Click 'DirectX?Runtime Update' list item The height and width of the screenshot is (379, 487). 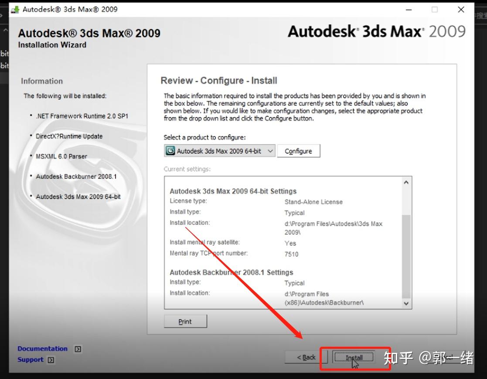(69, 136)
